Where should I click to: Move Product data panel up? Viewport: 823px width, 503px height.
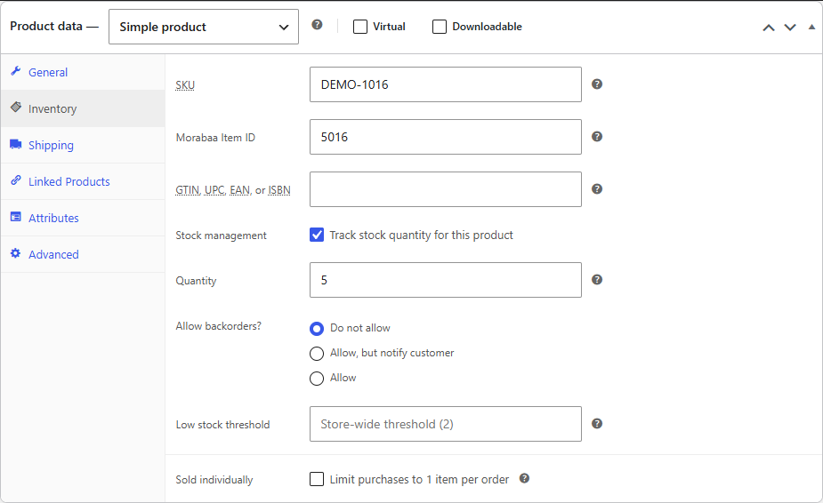(x=769, y=28)
